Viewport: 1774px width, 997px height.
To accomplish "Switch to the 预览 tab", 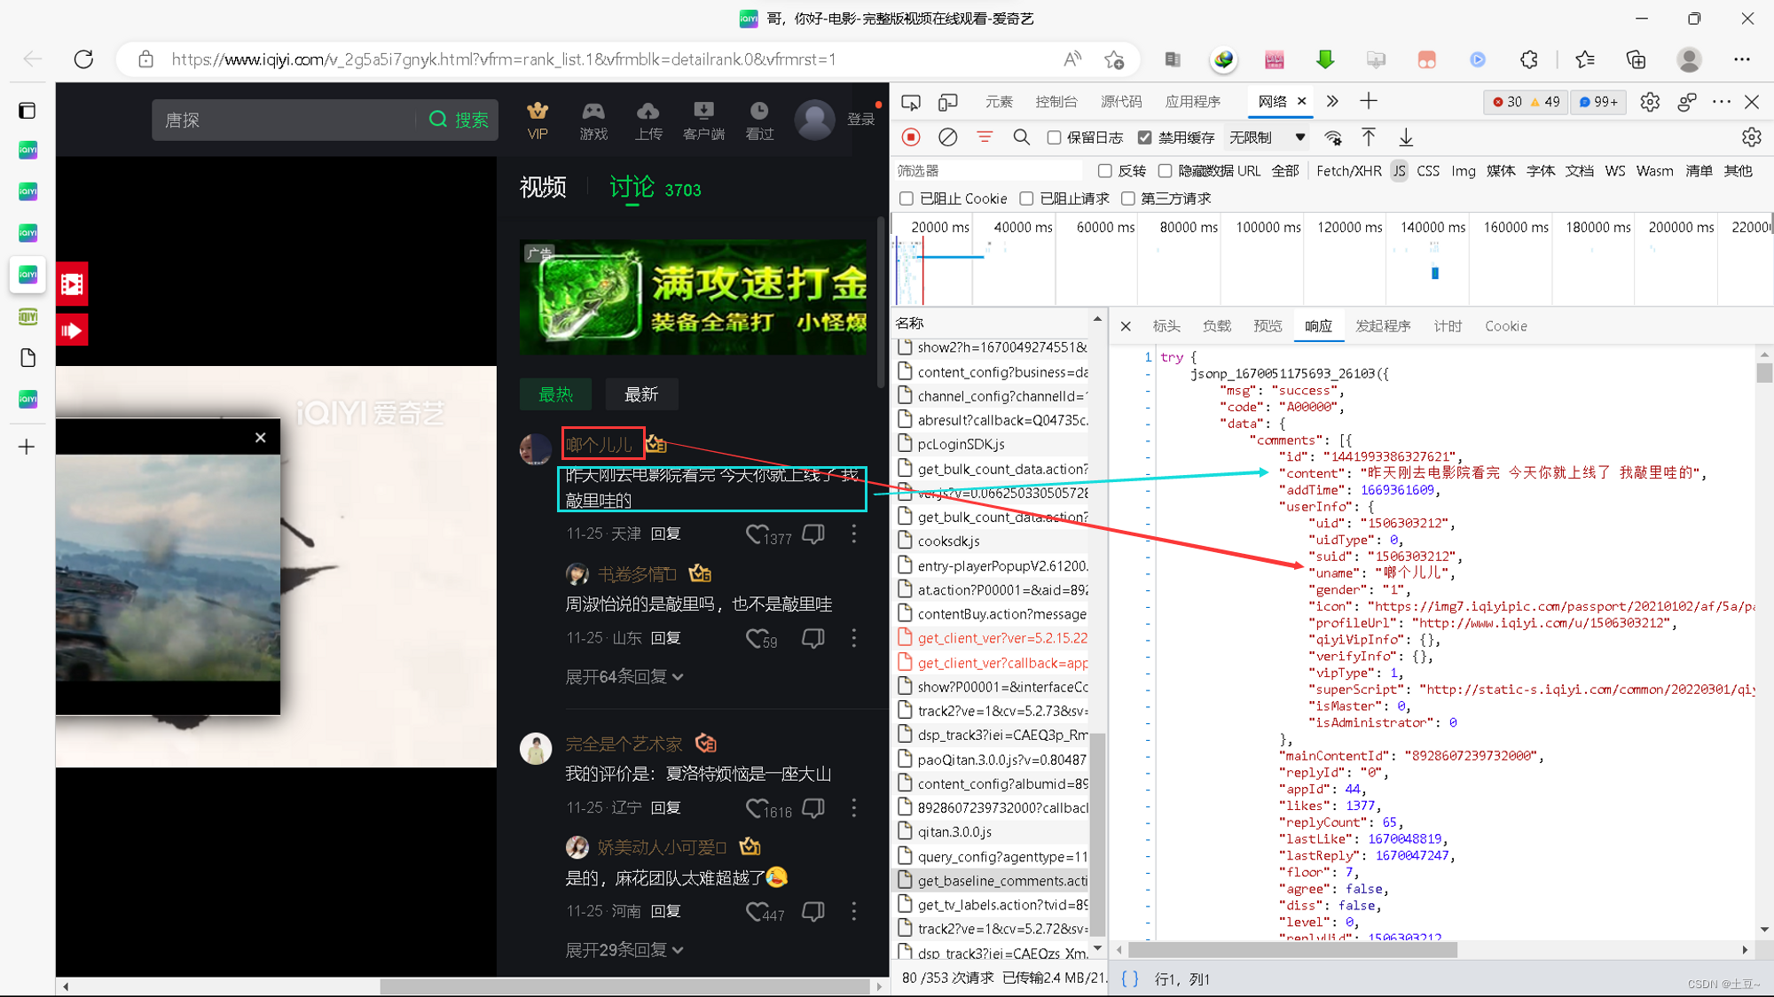I will [x=1268, y=326].
